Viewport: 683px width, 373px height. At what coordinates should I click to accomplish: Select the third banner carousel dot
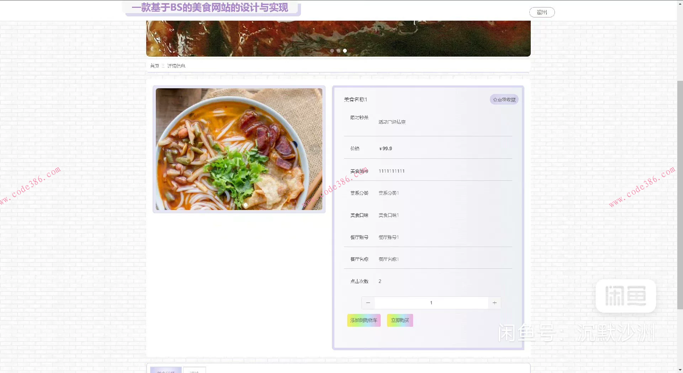(x=344, y=51)
